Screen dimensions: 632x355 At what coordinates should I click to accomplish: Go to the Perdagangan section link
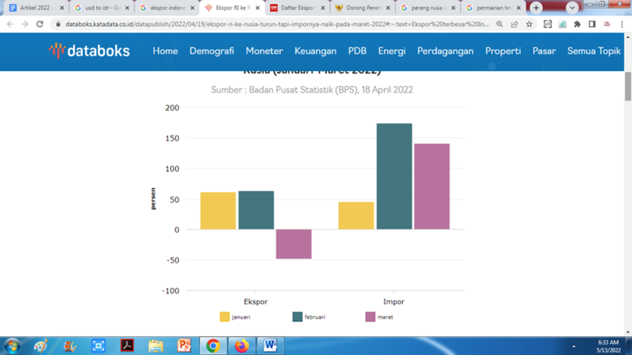[445, 51]
